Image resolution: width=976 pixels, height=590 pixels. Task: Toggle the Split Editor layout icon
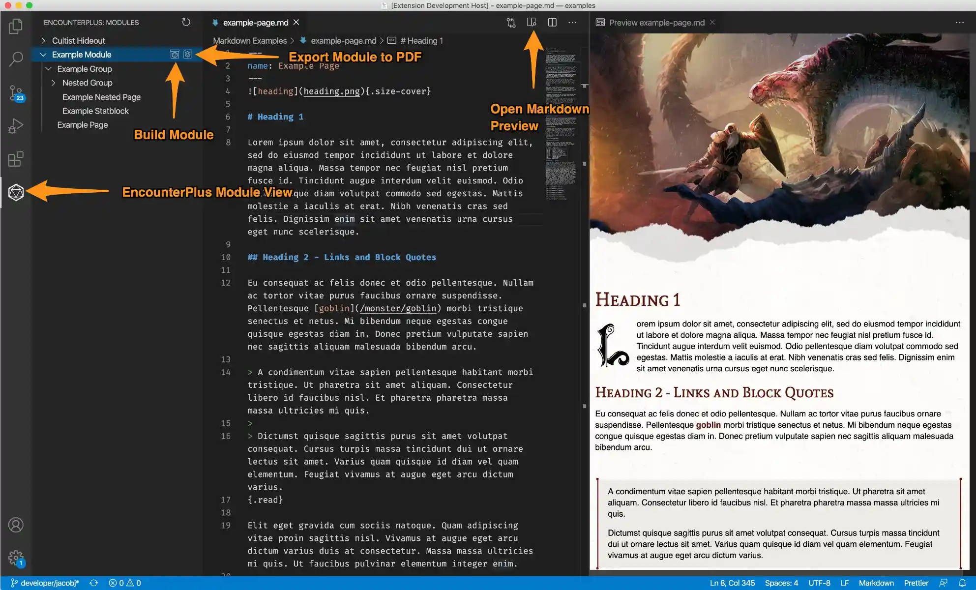552,23
